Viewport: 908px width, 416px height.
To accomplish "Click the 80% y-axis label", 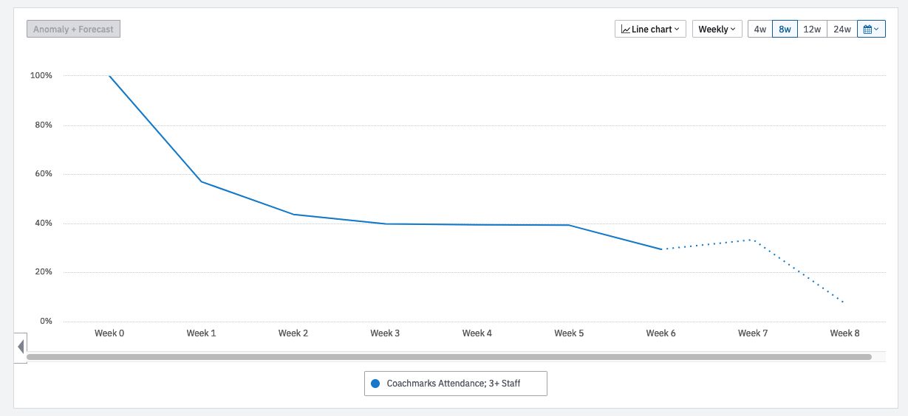I will 44,125.
